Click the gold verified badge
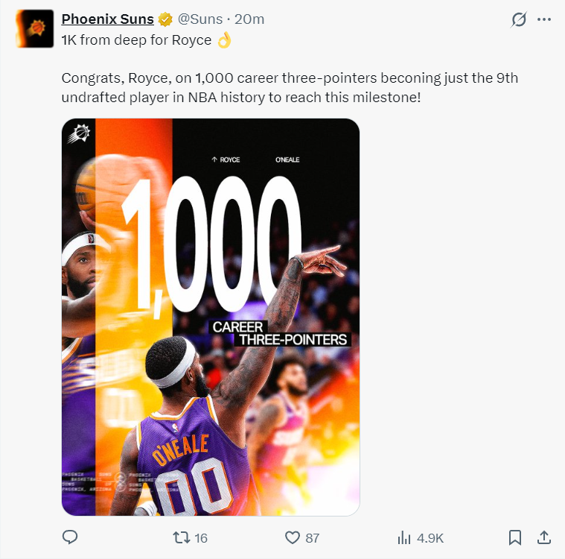Image resolution: width=565 pixels, height=559 pixels. click(x=165, y=19)
